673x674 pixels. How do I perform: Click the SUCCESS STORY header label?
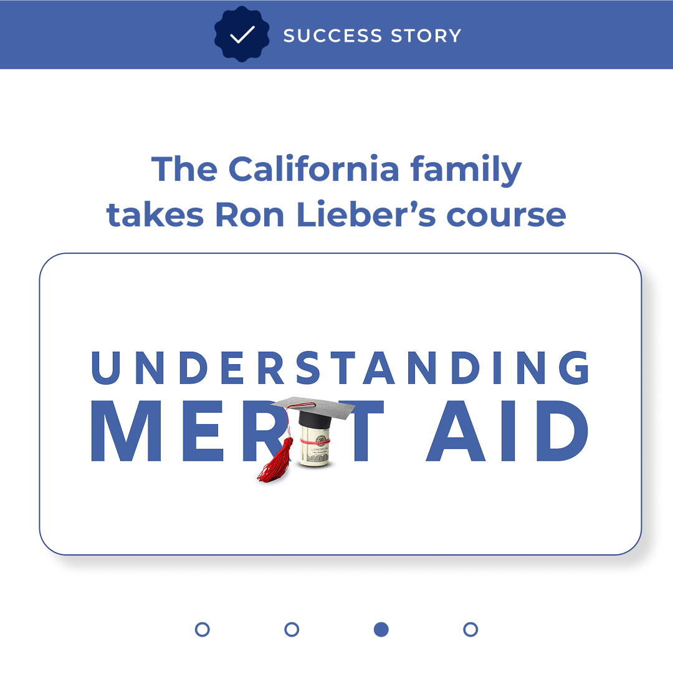pos(372,36)
